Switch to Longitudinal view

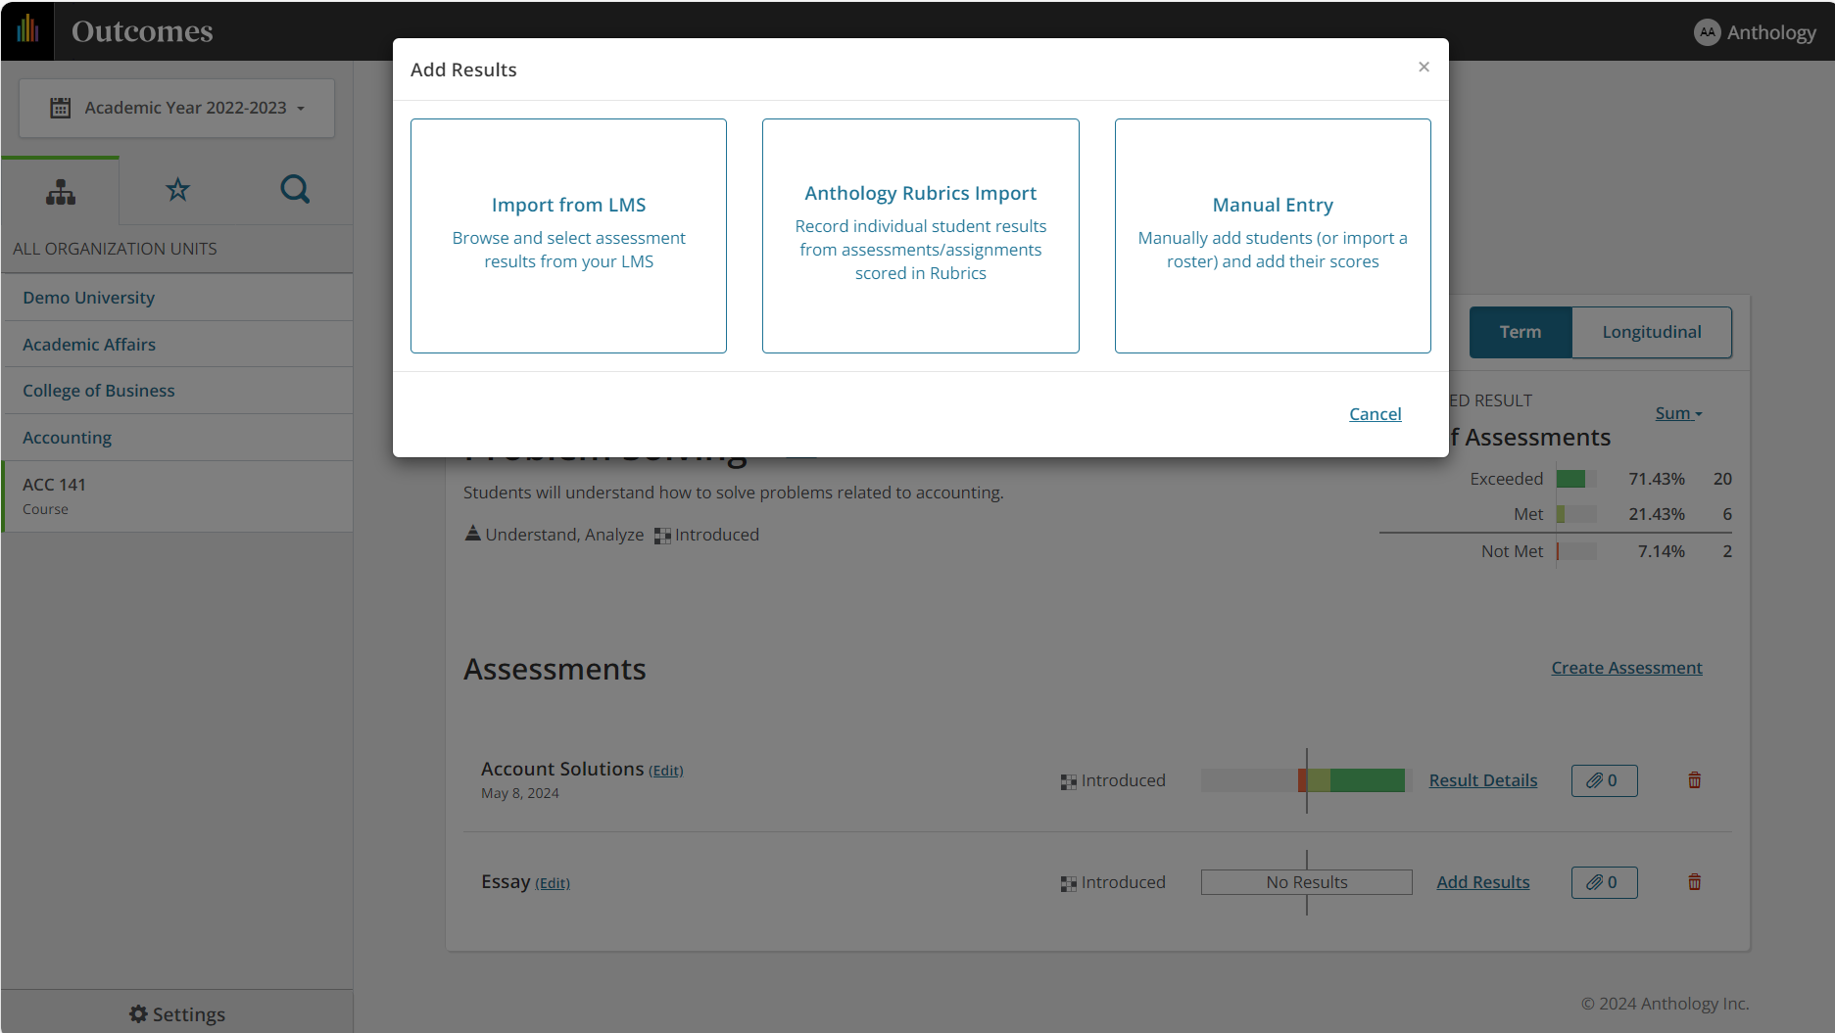pos(1651,332)
